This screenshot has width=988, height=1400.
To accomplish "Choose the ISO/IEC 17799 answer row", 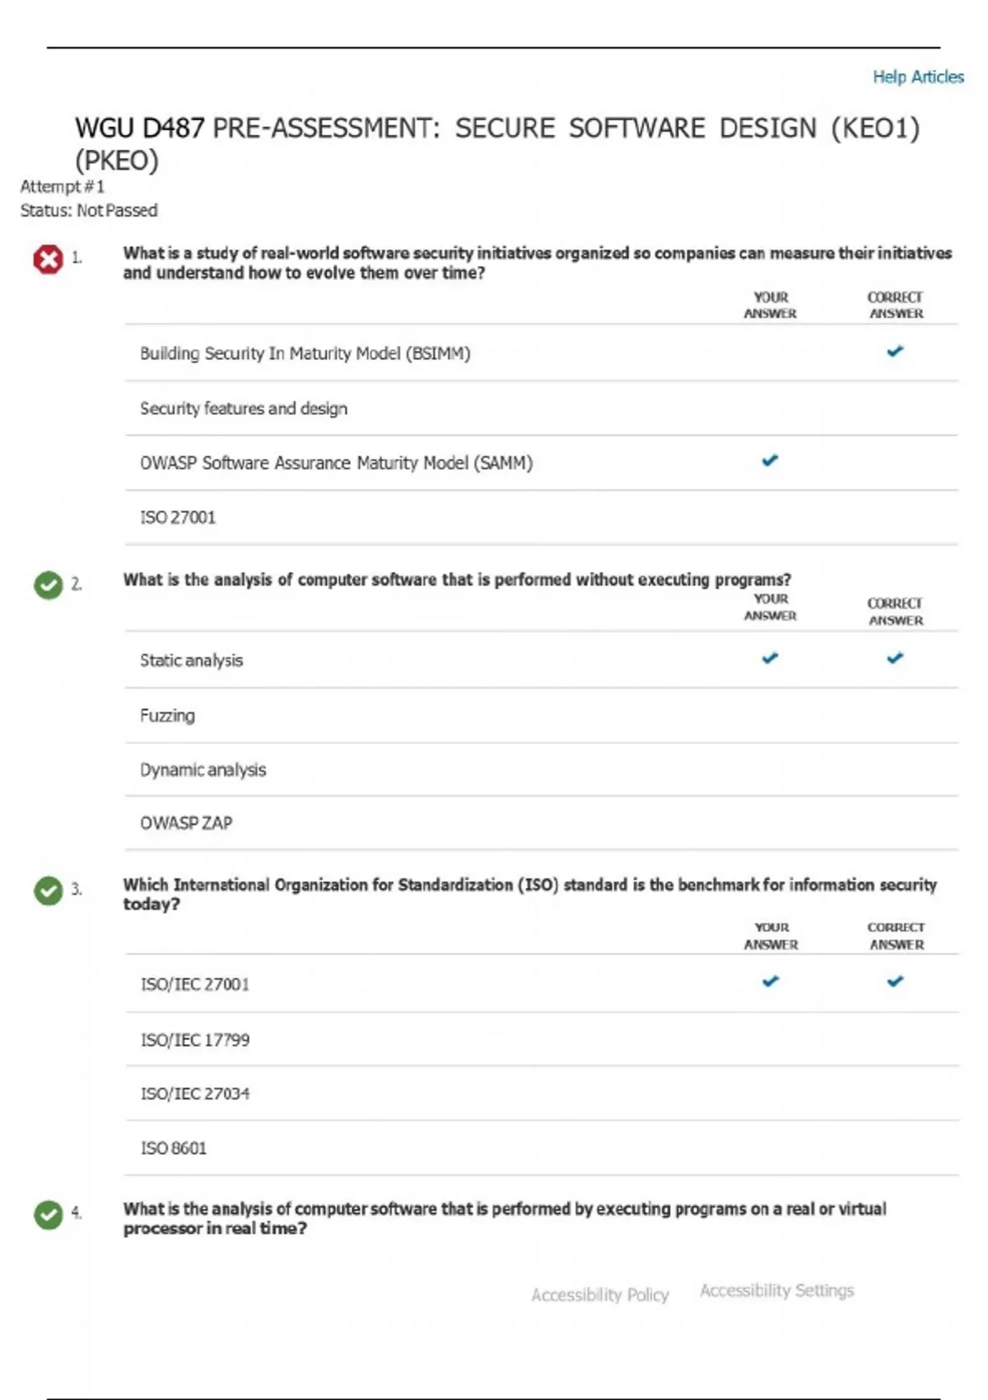I will click(x=195, y=1040).
